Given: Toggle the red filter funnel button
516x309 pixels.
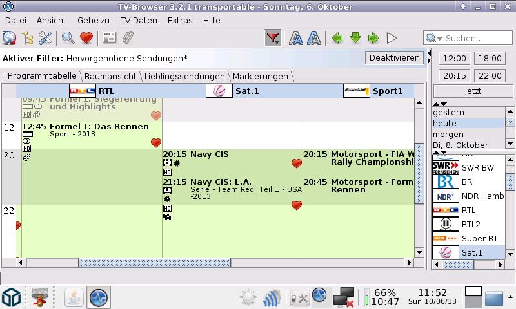Looking at the screenshot, I should click(x=273, y=38).
